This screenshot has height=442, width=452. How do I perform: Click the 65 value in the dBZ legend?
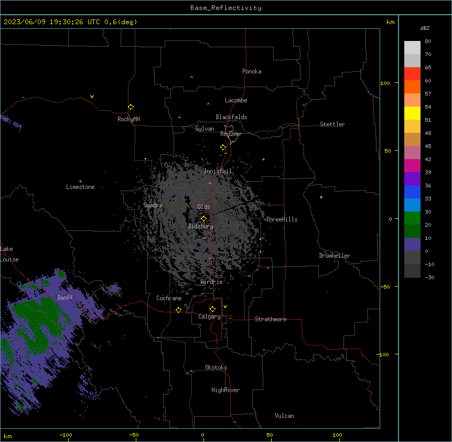point(428,67)
